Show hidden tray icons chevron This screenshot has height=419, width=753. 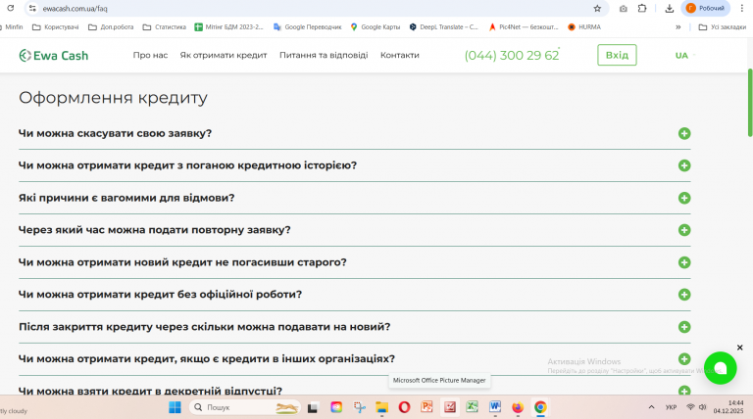coord(651,407)
